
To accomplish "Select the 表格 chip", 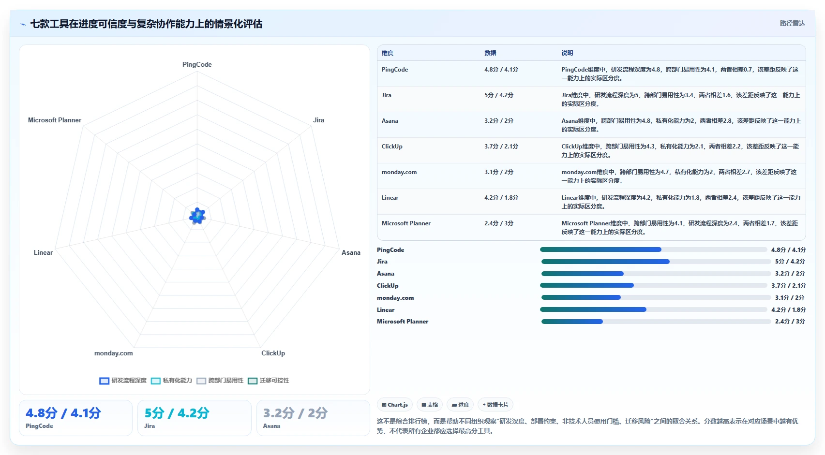I will (430, 405).
